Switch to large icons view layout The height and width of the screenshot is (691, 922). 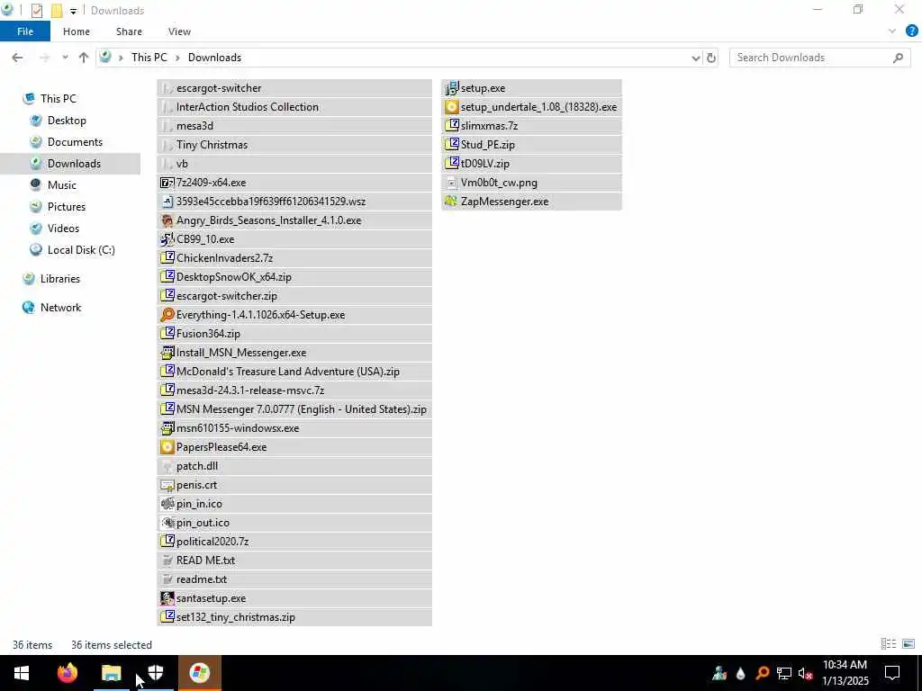[x=908, y=644]
